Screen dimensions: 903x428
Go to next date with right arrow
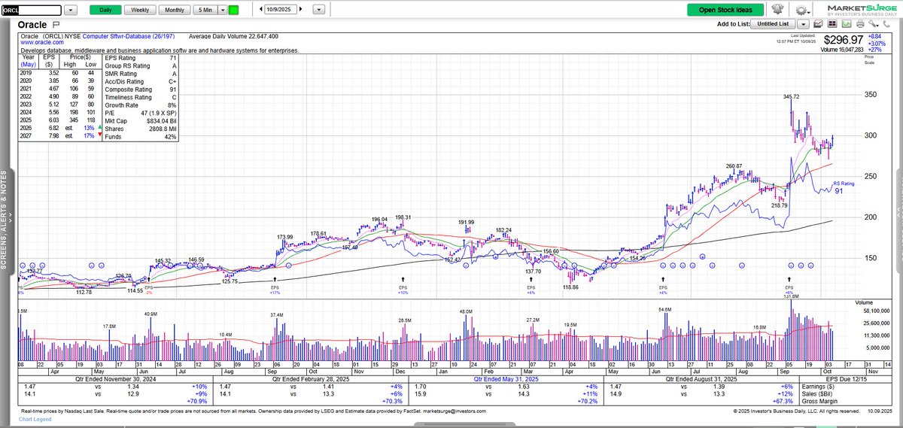coord(300,9)
